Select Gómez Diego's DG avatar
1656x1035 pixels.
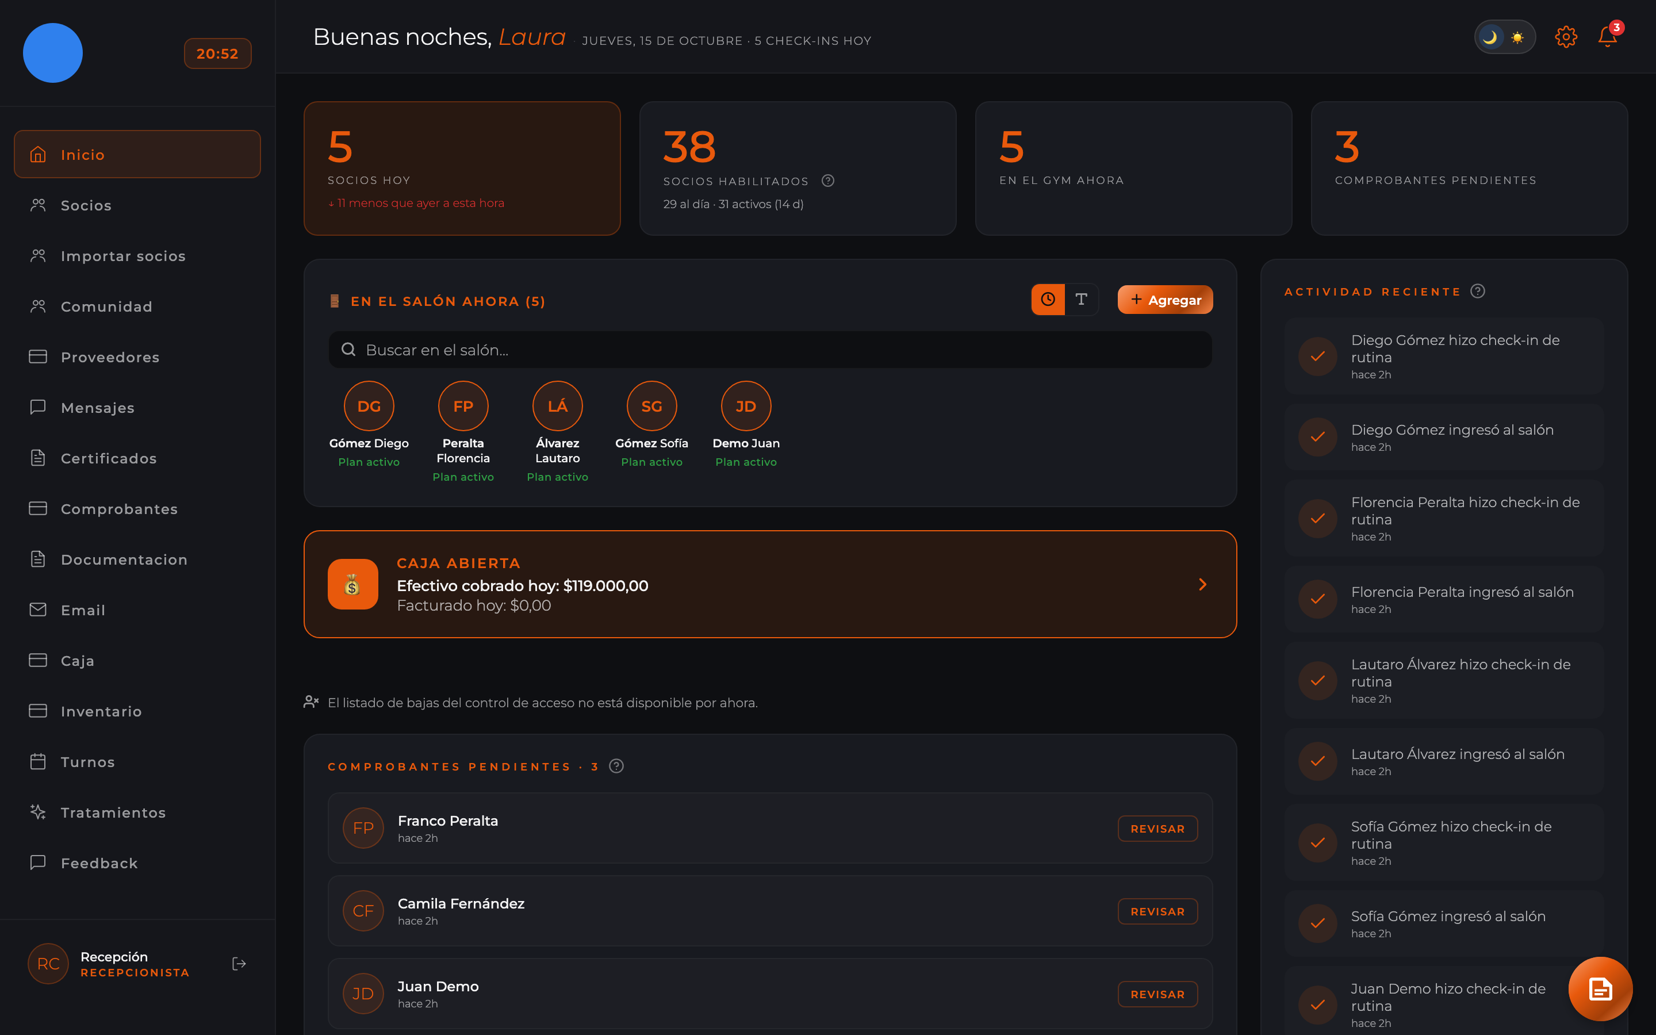pos(369,406)
